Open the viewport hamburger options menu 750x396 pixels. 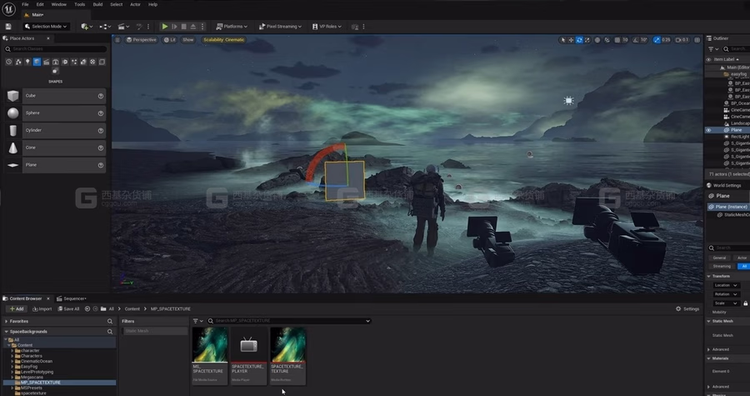tap(117, 40)
